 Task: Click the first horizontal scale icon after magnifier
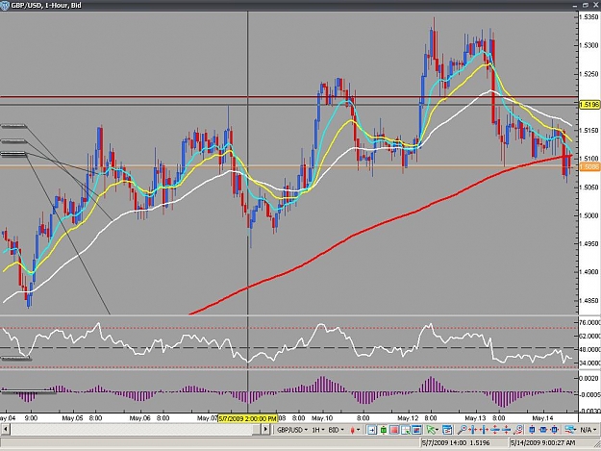coord(473,430)
